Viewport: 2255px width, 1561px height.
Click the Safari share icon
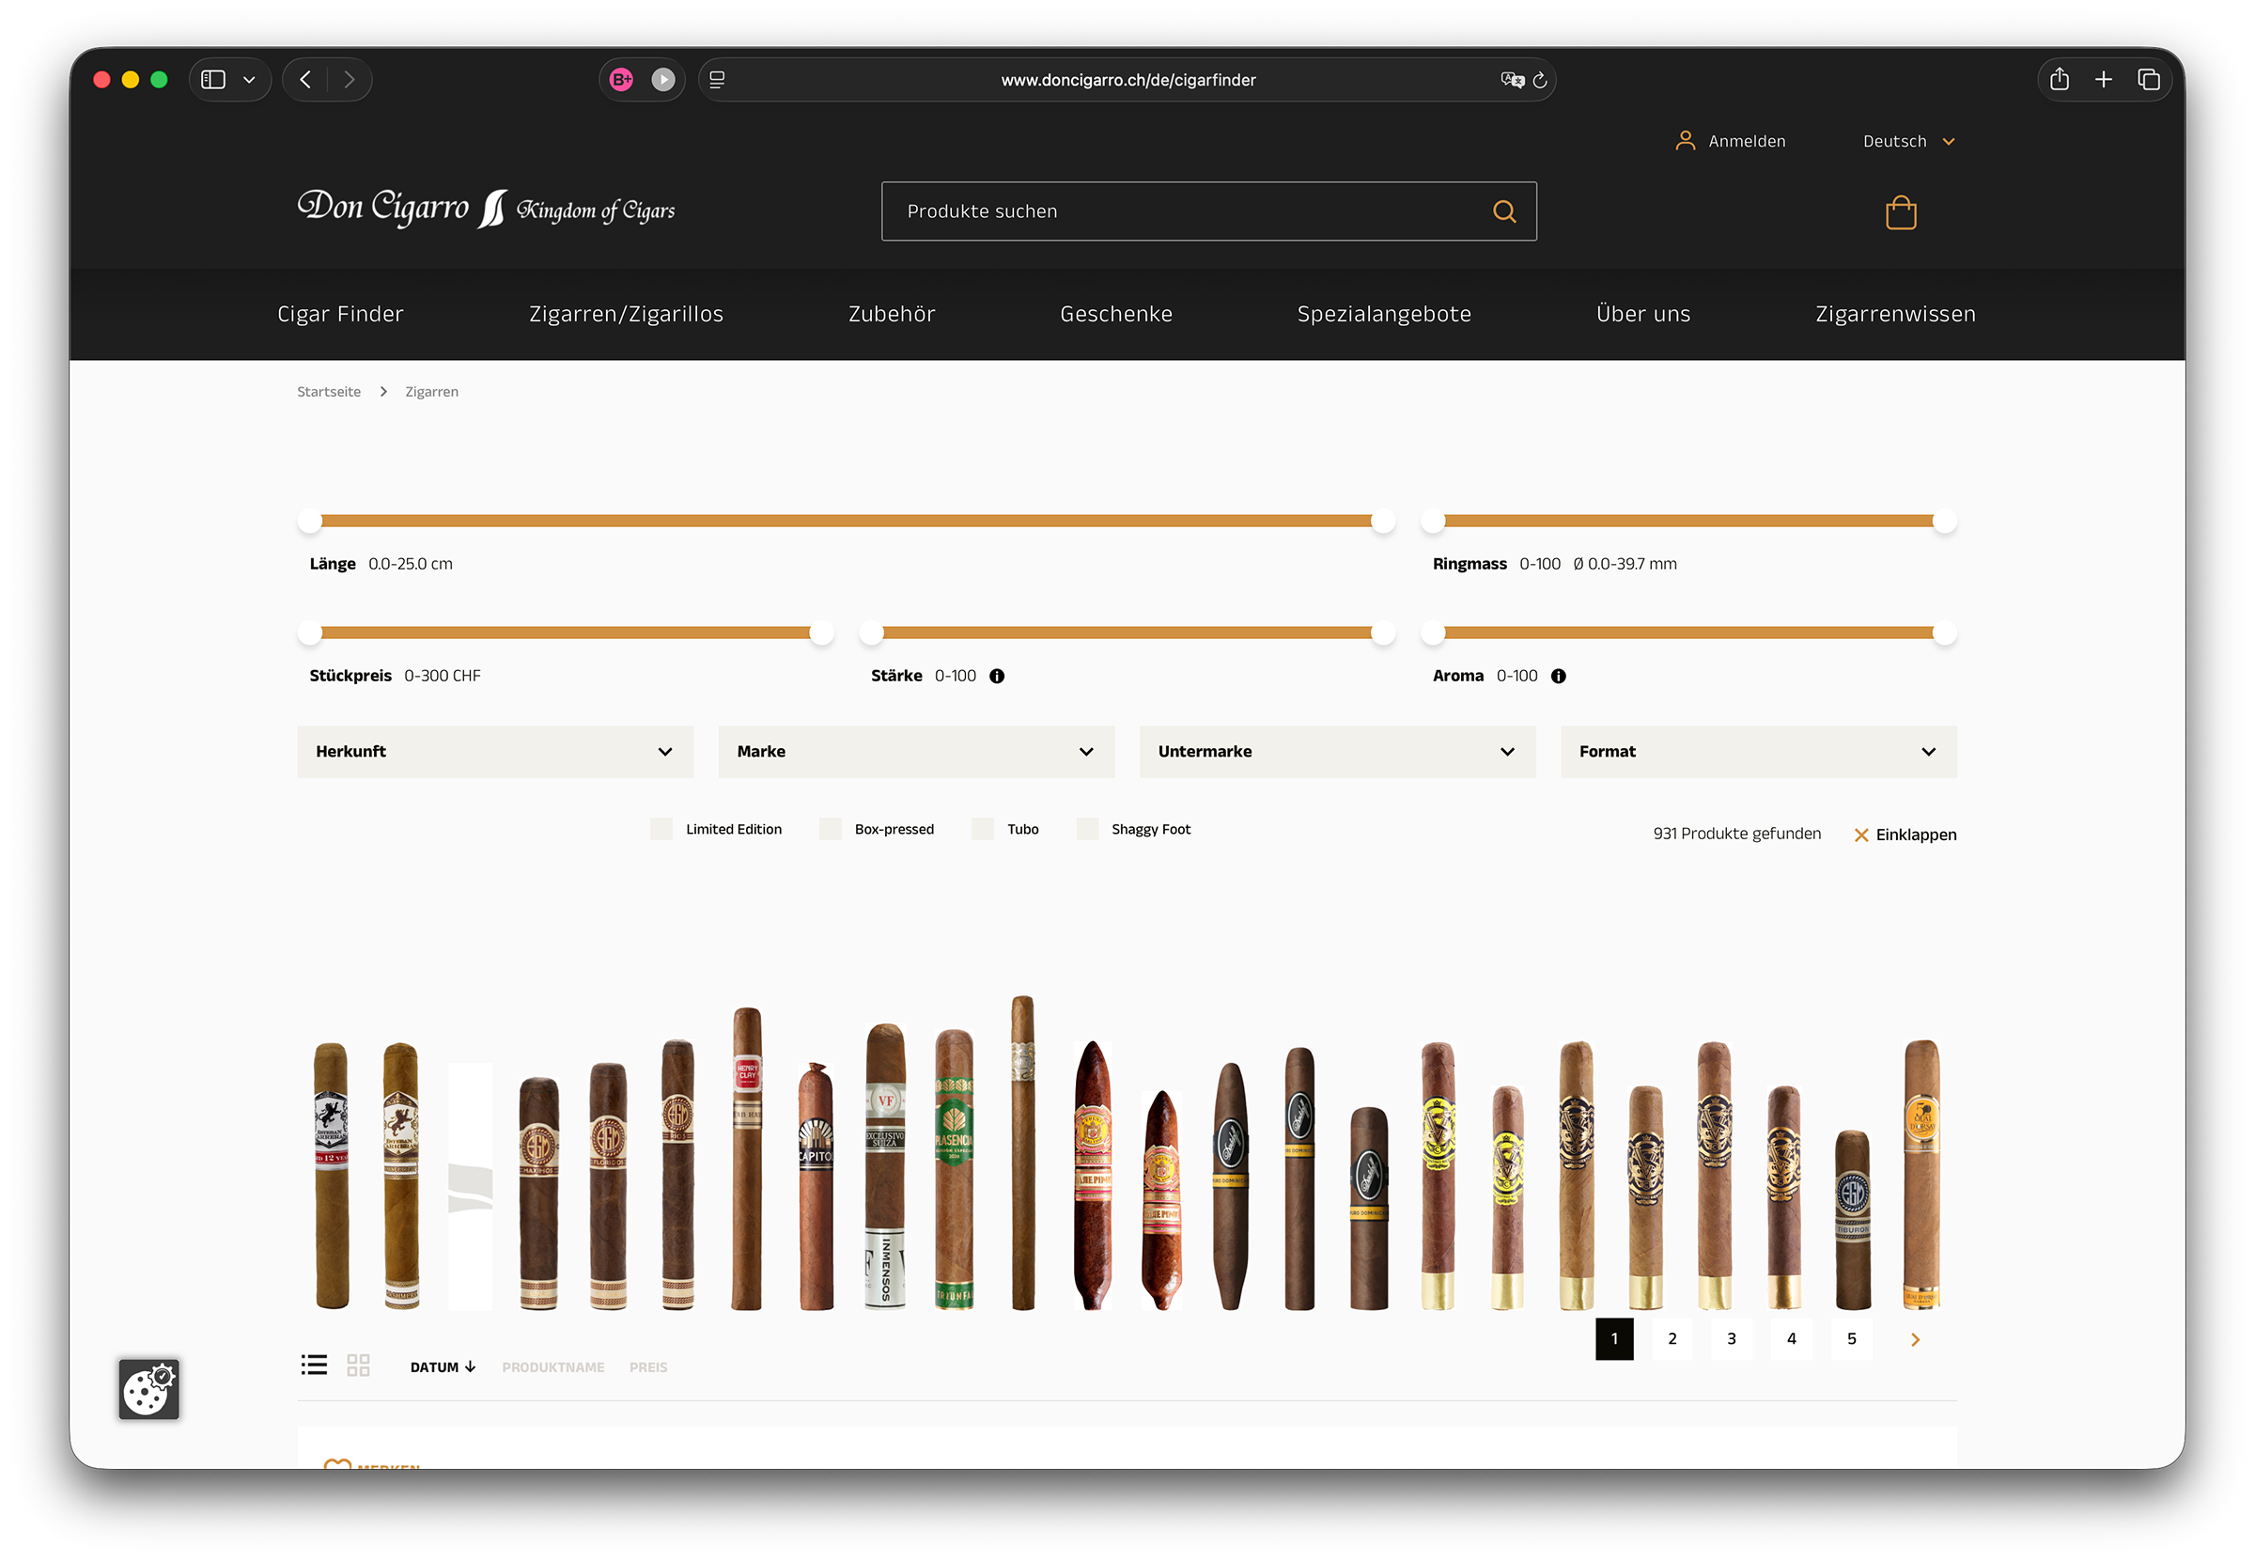(x=2060, y=79)
